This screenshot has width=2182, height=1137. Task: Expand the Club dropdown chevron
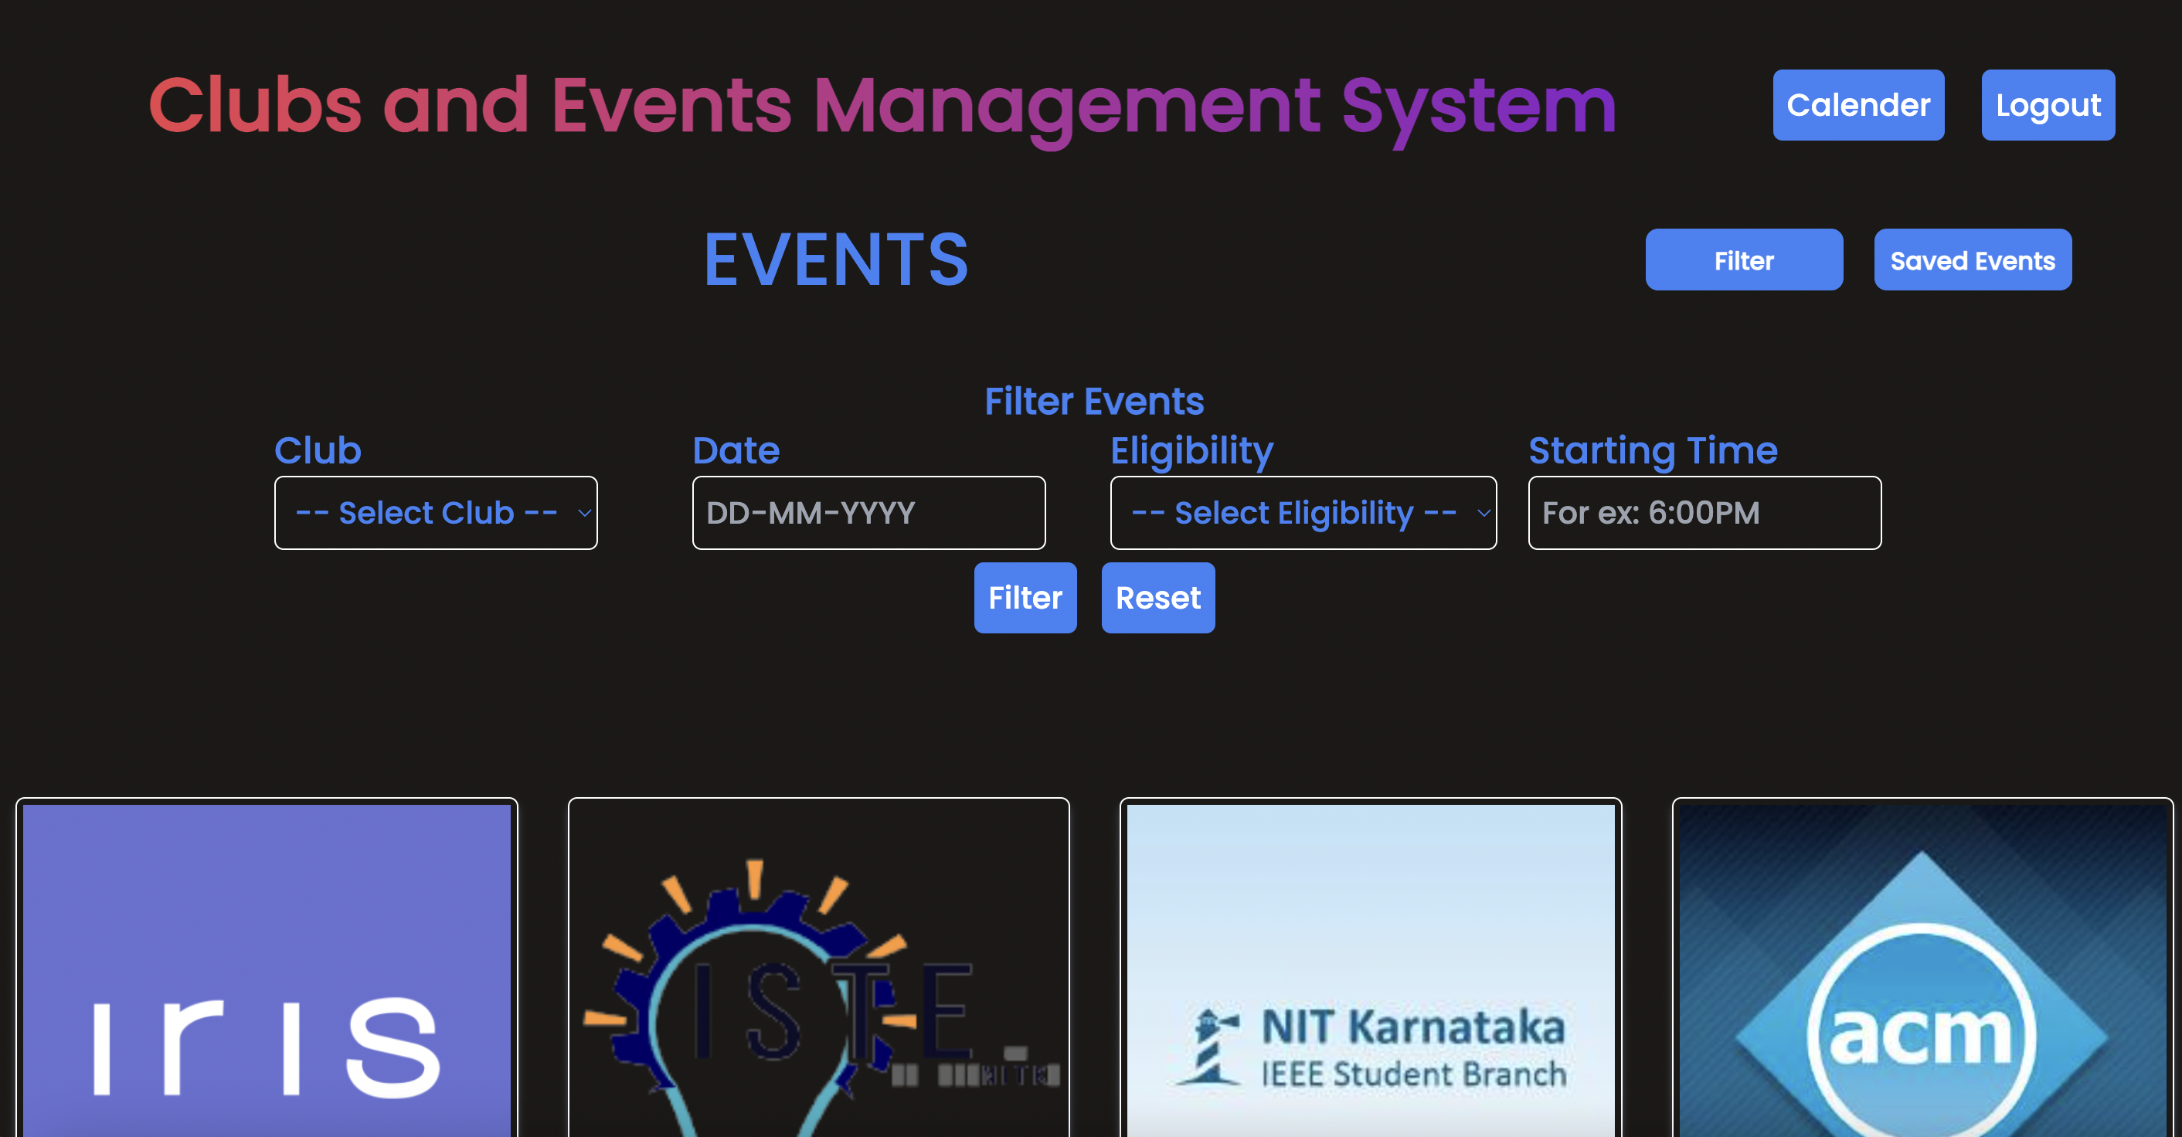584,513
